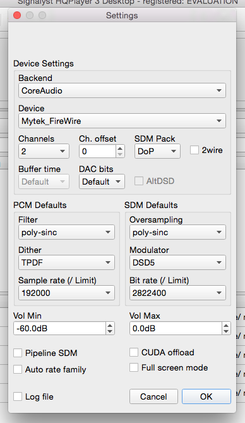The image size is (245, 423).
Task: Open the PCM Filter dropdown showing poly-sinc
Action: click(x=66, y=232)
